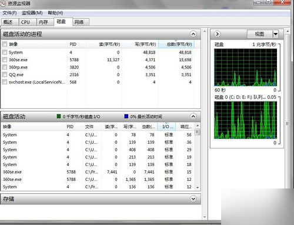Click 48,818 in the write column
294x225 pixels.
149,52
